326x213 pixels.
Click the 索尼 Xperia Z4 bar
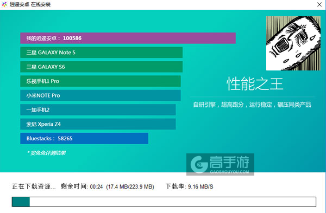tap(98, 124)
